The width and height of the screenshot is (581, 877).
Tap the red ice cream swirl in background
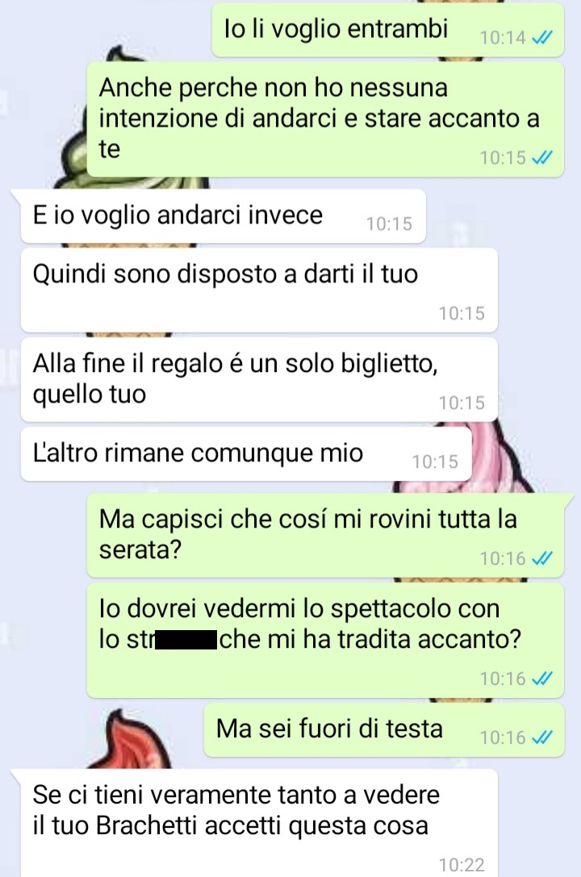[x=132, y=738]
